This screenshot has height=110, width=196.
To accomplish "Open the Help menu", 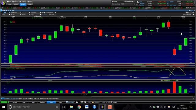I will pos(30,2).
